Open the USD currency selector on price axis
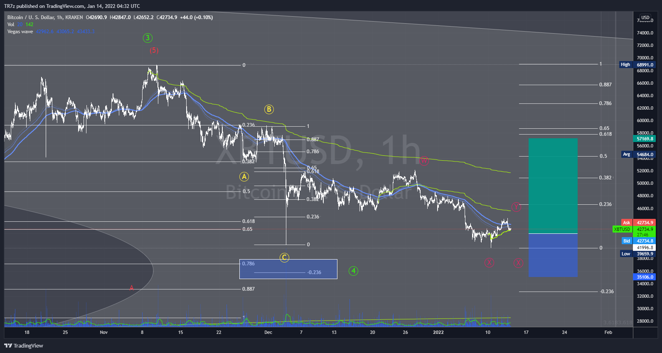Image resolution: width=662 pixels, height=353 pixels. (645, 17)
